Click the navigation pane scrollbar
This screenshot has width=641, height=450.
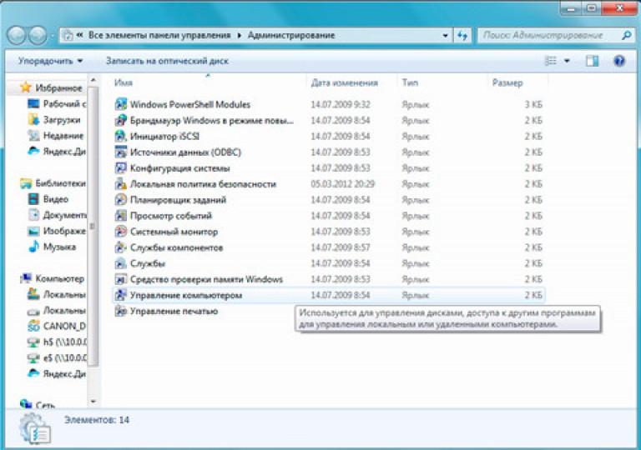coord(93,226)
